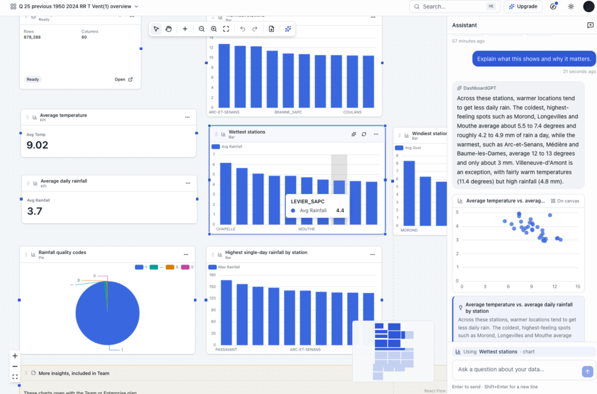Screen dimensions: 597x394
Task: Toggle Max Rainfall legend in Highest single-day chart
Action: [224, 267]
